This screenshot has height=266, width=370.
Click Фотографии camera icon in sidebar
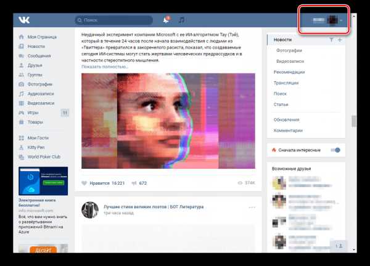click(x=21, y=84)
